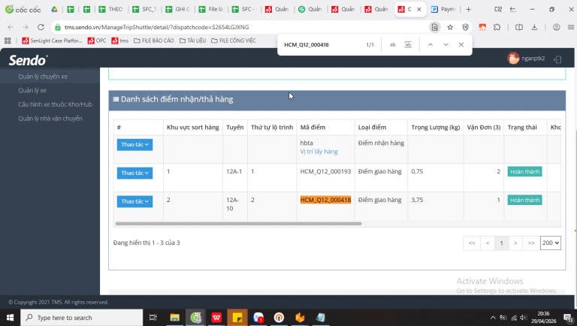The height and width of the screenshot is (326, 577).
Task: Click the HCM_Q12_000193 cell
Action: point(325,171)
